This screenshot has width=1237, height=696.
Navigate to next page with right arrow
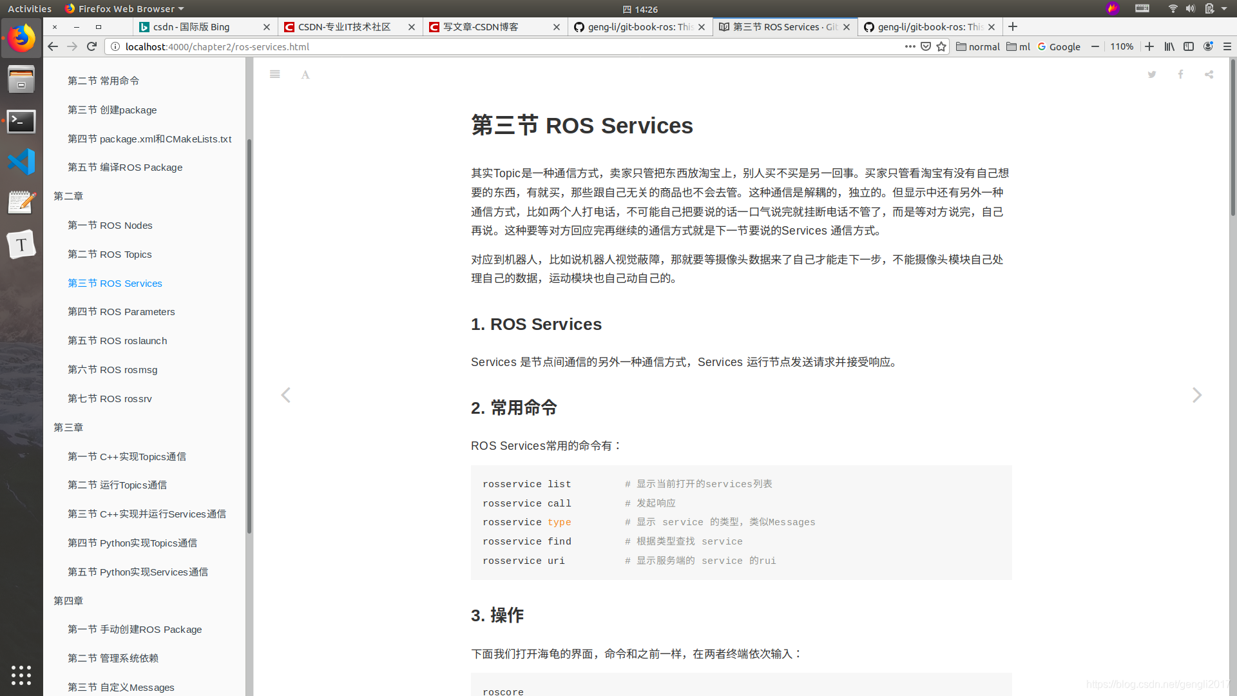tap(1196, 395)
